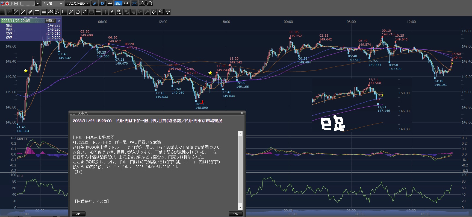
Task: Click the blue info icon
Action: tap(102, 3)
